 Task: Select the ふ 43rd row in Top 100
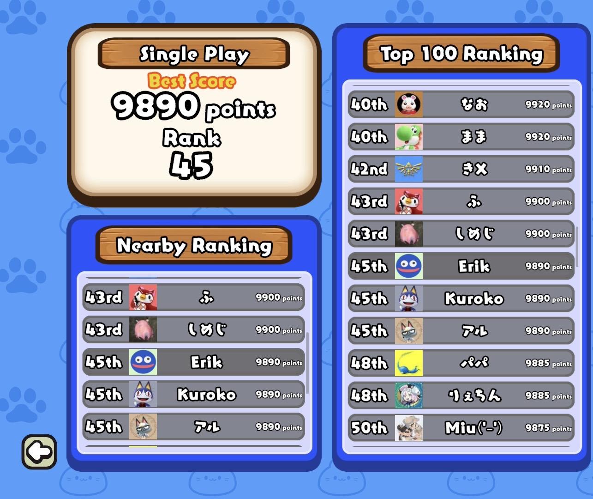[x=461, y=201]
